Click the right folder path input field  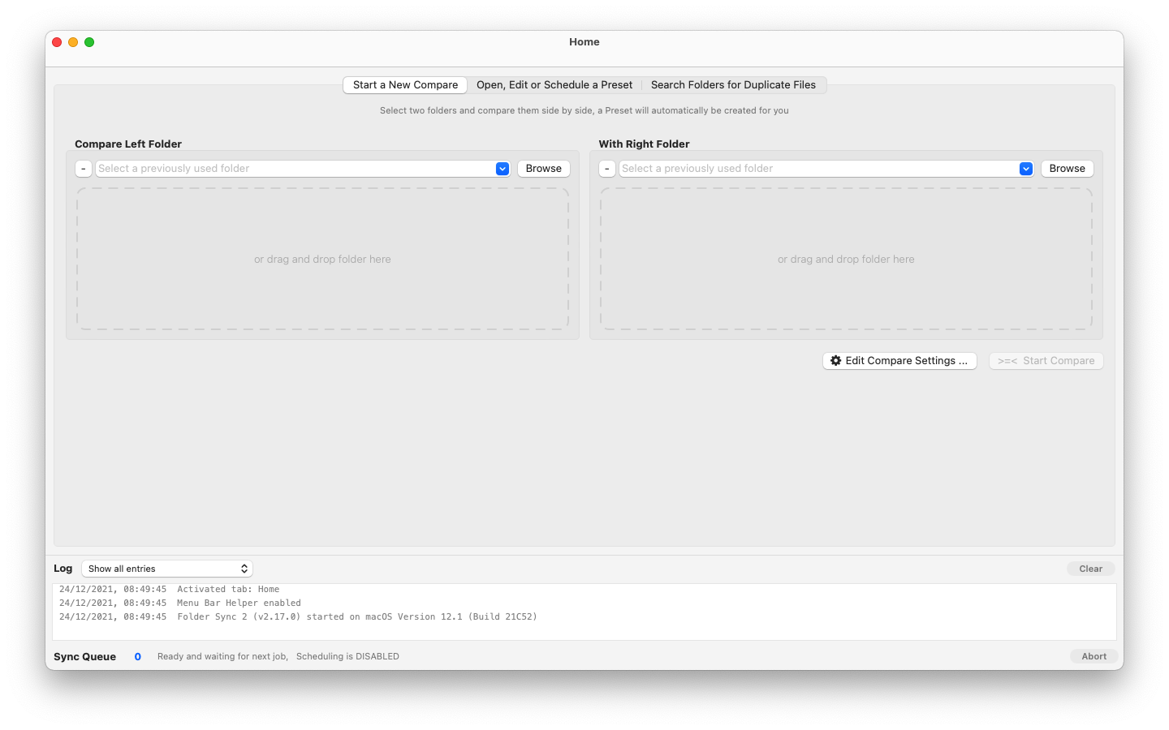point(818,169)
